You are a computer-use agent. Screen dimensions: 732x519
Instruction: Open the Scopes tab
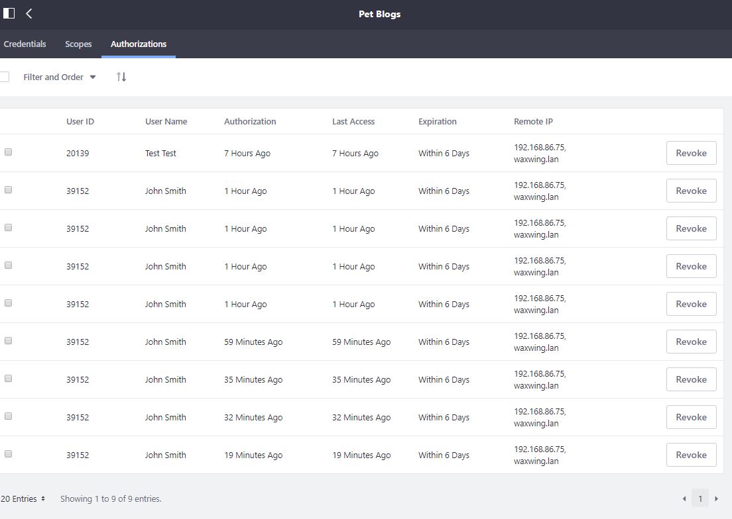(x=78, y=44)
